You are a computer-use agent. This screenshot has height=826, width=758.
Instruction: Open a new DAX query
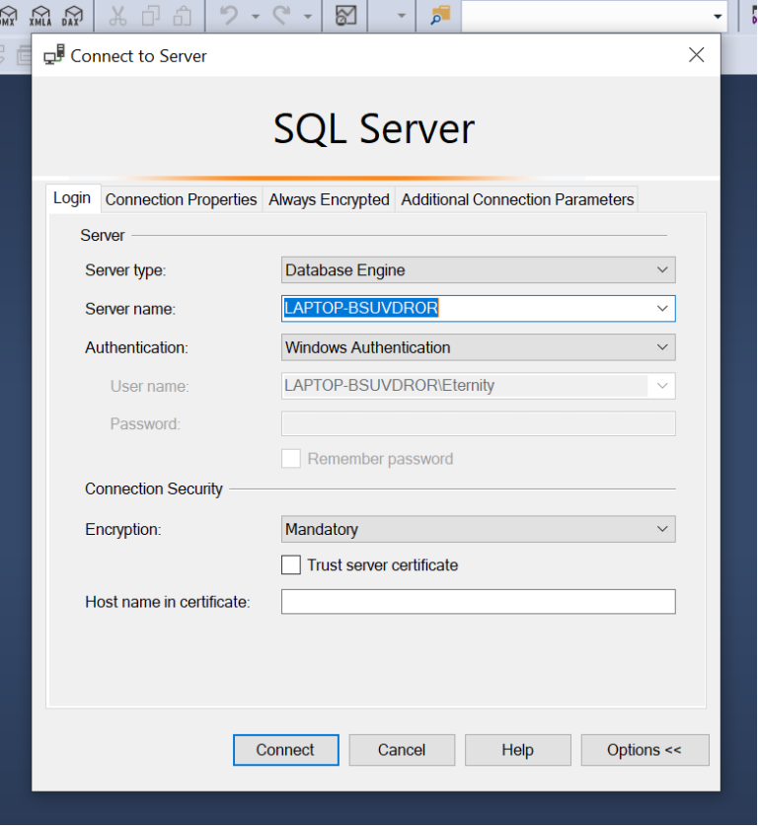point(72,15)
